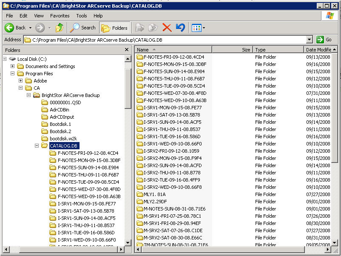Open the Views dropdown button
341x256 pixels.
[x=198, y=28]
